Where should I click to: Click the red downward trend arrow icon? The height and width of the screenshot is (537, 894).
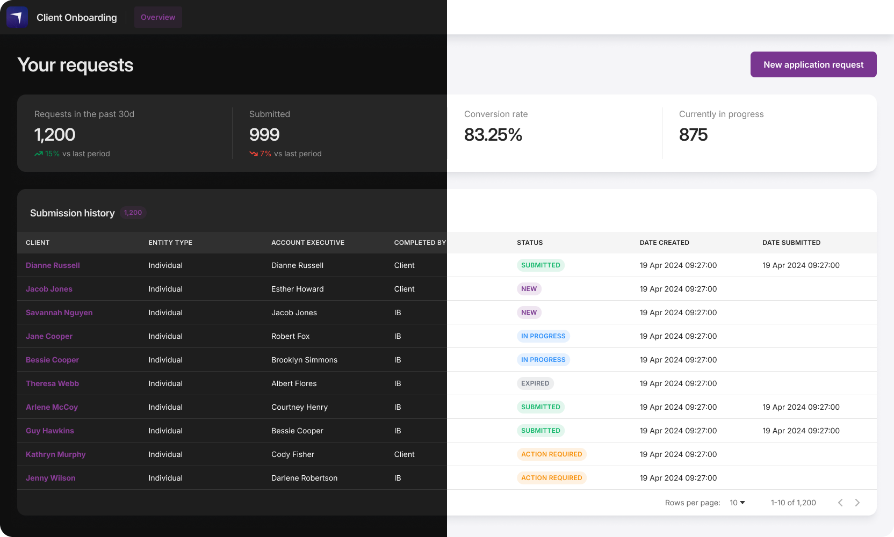click(x=254, y=154)
